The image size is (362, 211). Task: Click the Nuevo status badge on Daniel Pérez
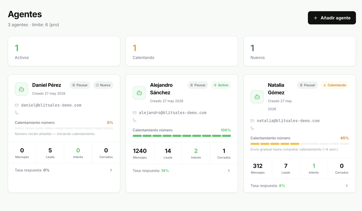point(103,85)
